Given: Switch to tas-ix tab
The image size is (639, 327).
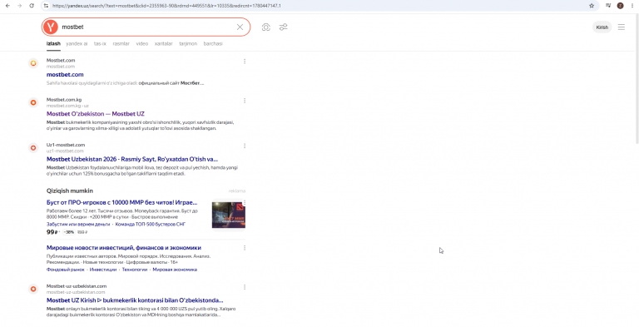Looking at the screenshot, I should (x=100, y=43).
